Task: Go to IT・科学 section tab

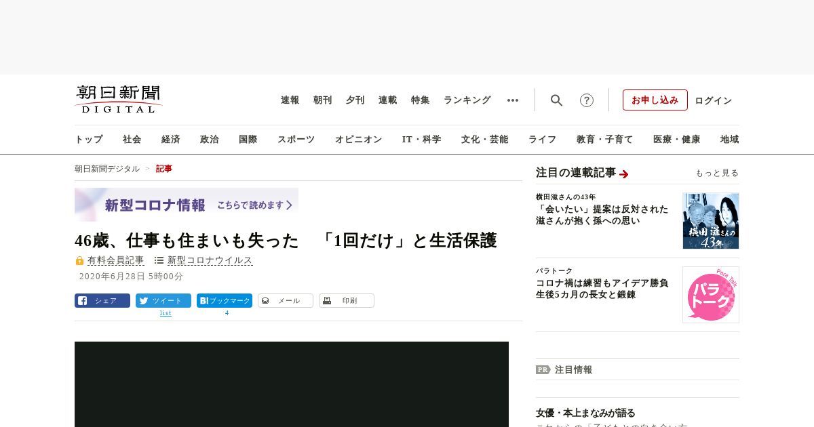Action: coord(422,140)
